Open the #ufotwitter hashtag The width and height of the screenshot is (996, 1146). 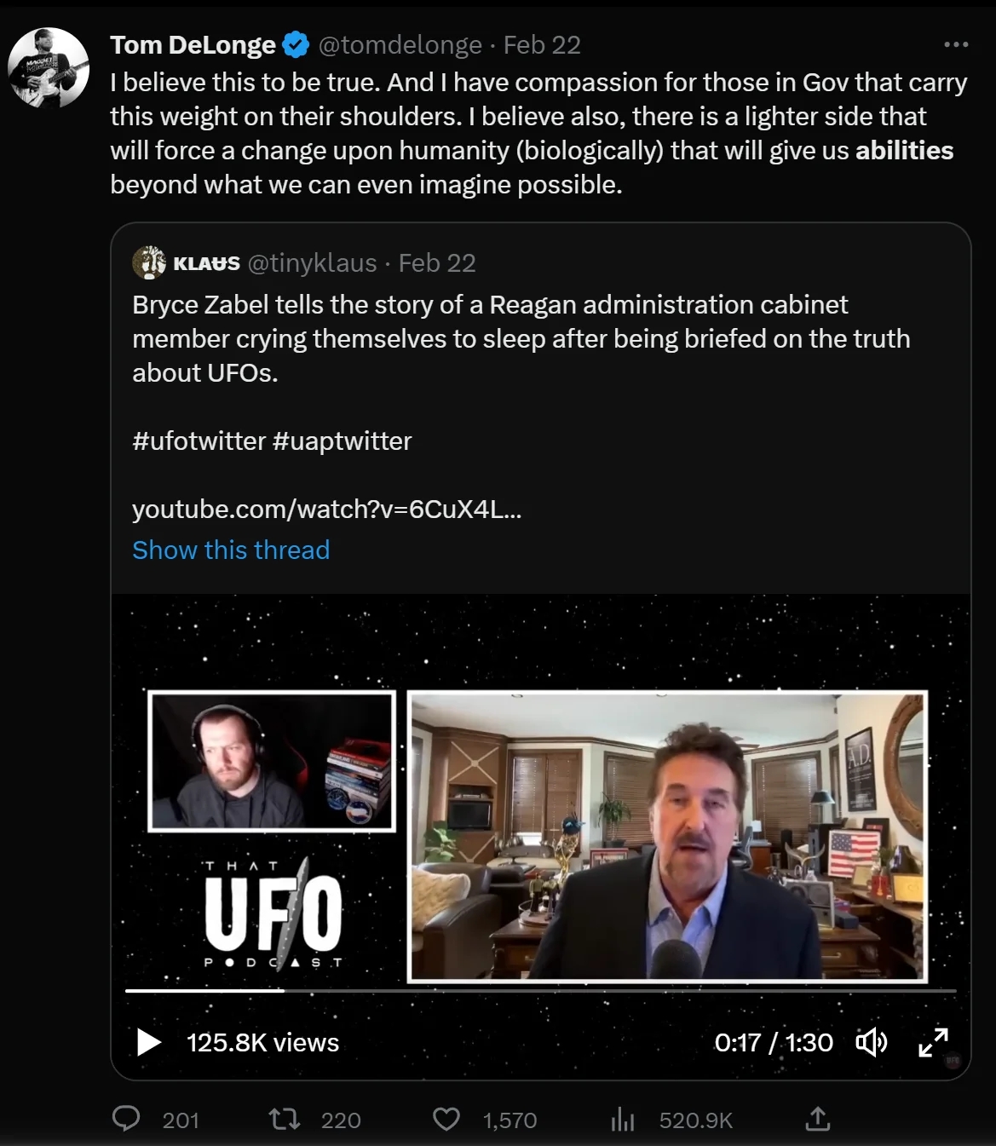pos(199,441)
